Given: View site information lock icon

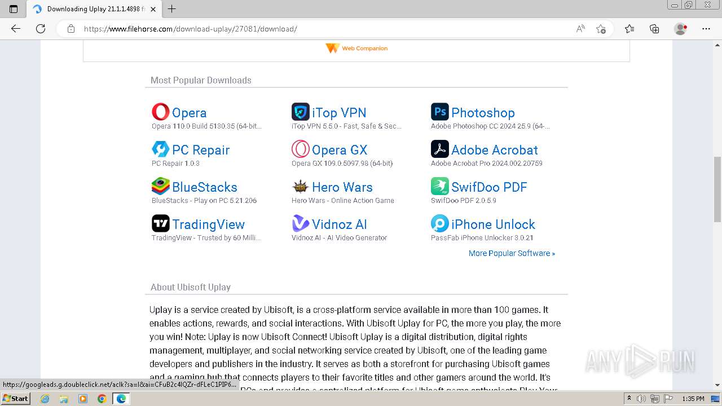Looking at the screenshot, I should (71, 29).
